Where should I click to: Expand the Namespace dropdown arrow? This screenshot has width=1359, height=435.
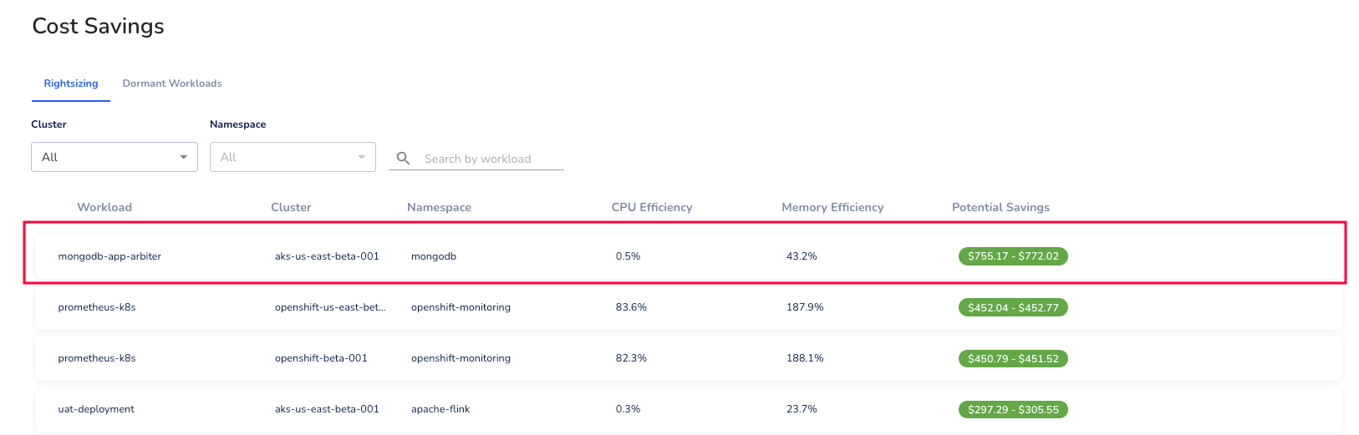pos(361,157)
